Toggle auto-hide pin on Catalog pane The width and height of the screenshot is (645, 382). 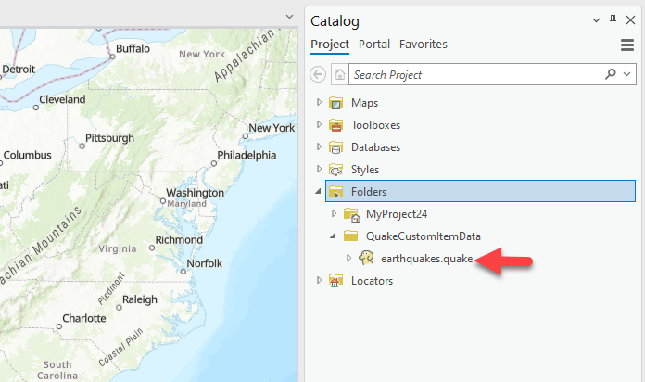coord(613,20)
